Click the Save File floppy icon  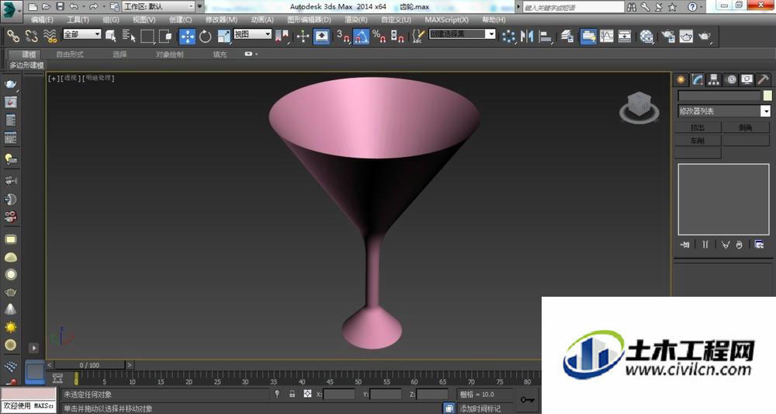click(60, 6)
